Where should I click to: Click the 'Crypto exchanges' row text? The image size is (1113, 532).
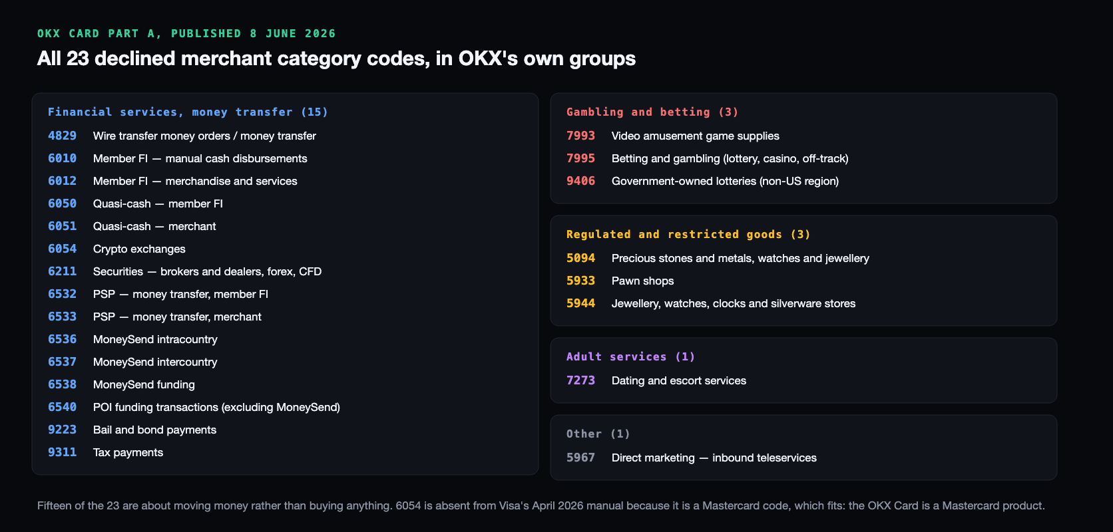tap(139, 249)
